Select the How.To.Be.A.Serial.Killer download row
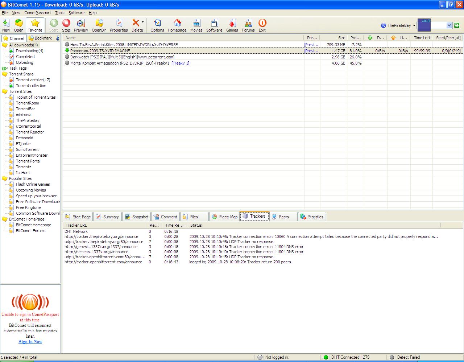Screen dimensions: 464x362 click(263, 45)
